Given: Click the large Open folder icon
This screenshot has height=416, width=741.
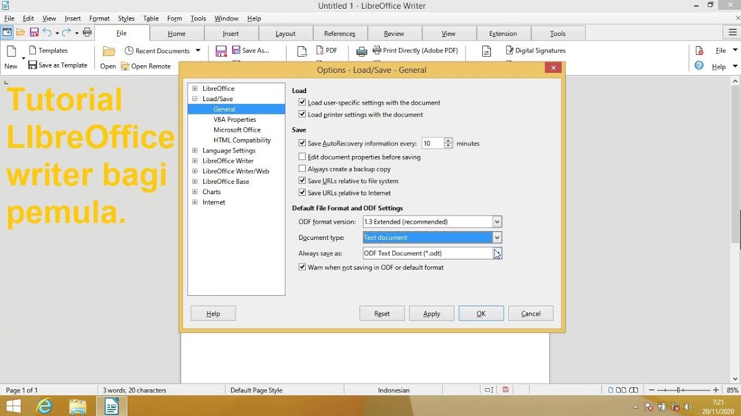Looking at the screenshot, I should (108, 52).
